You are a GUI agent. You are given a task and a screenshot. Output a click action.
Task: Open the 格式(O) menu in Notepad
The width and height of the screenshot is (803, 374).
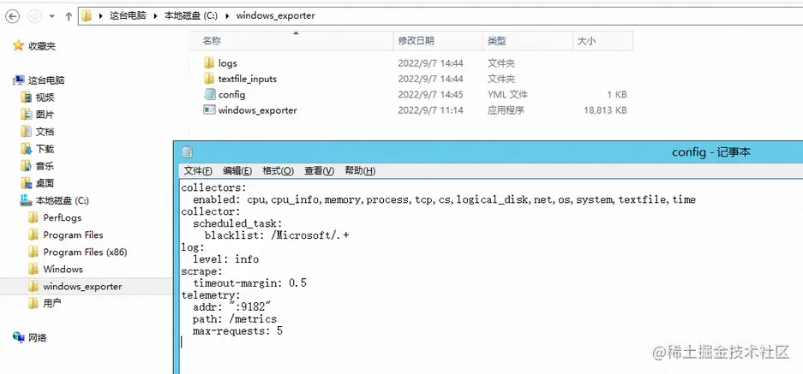(x=278, y=171)
